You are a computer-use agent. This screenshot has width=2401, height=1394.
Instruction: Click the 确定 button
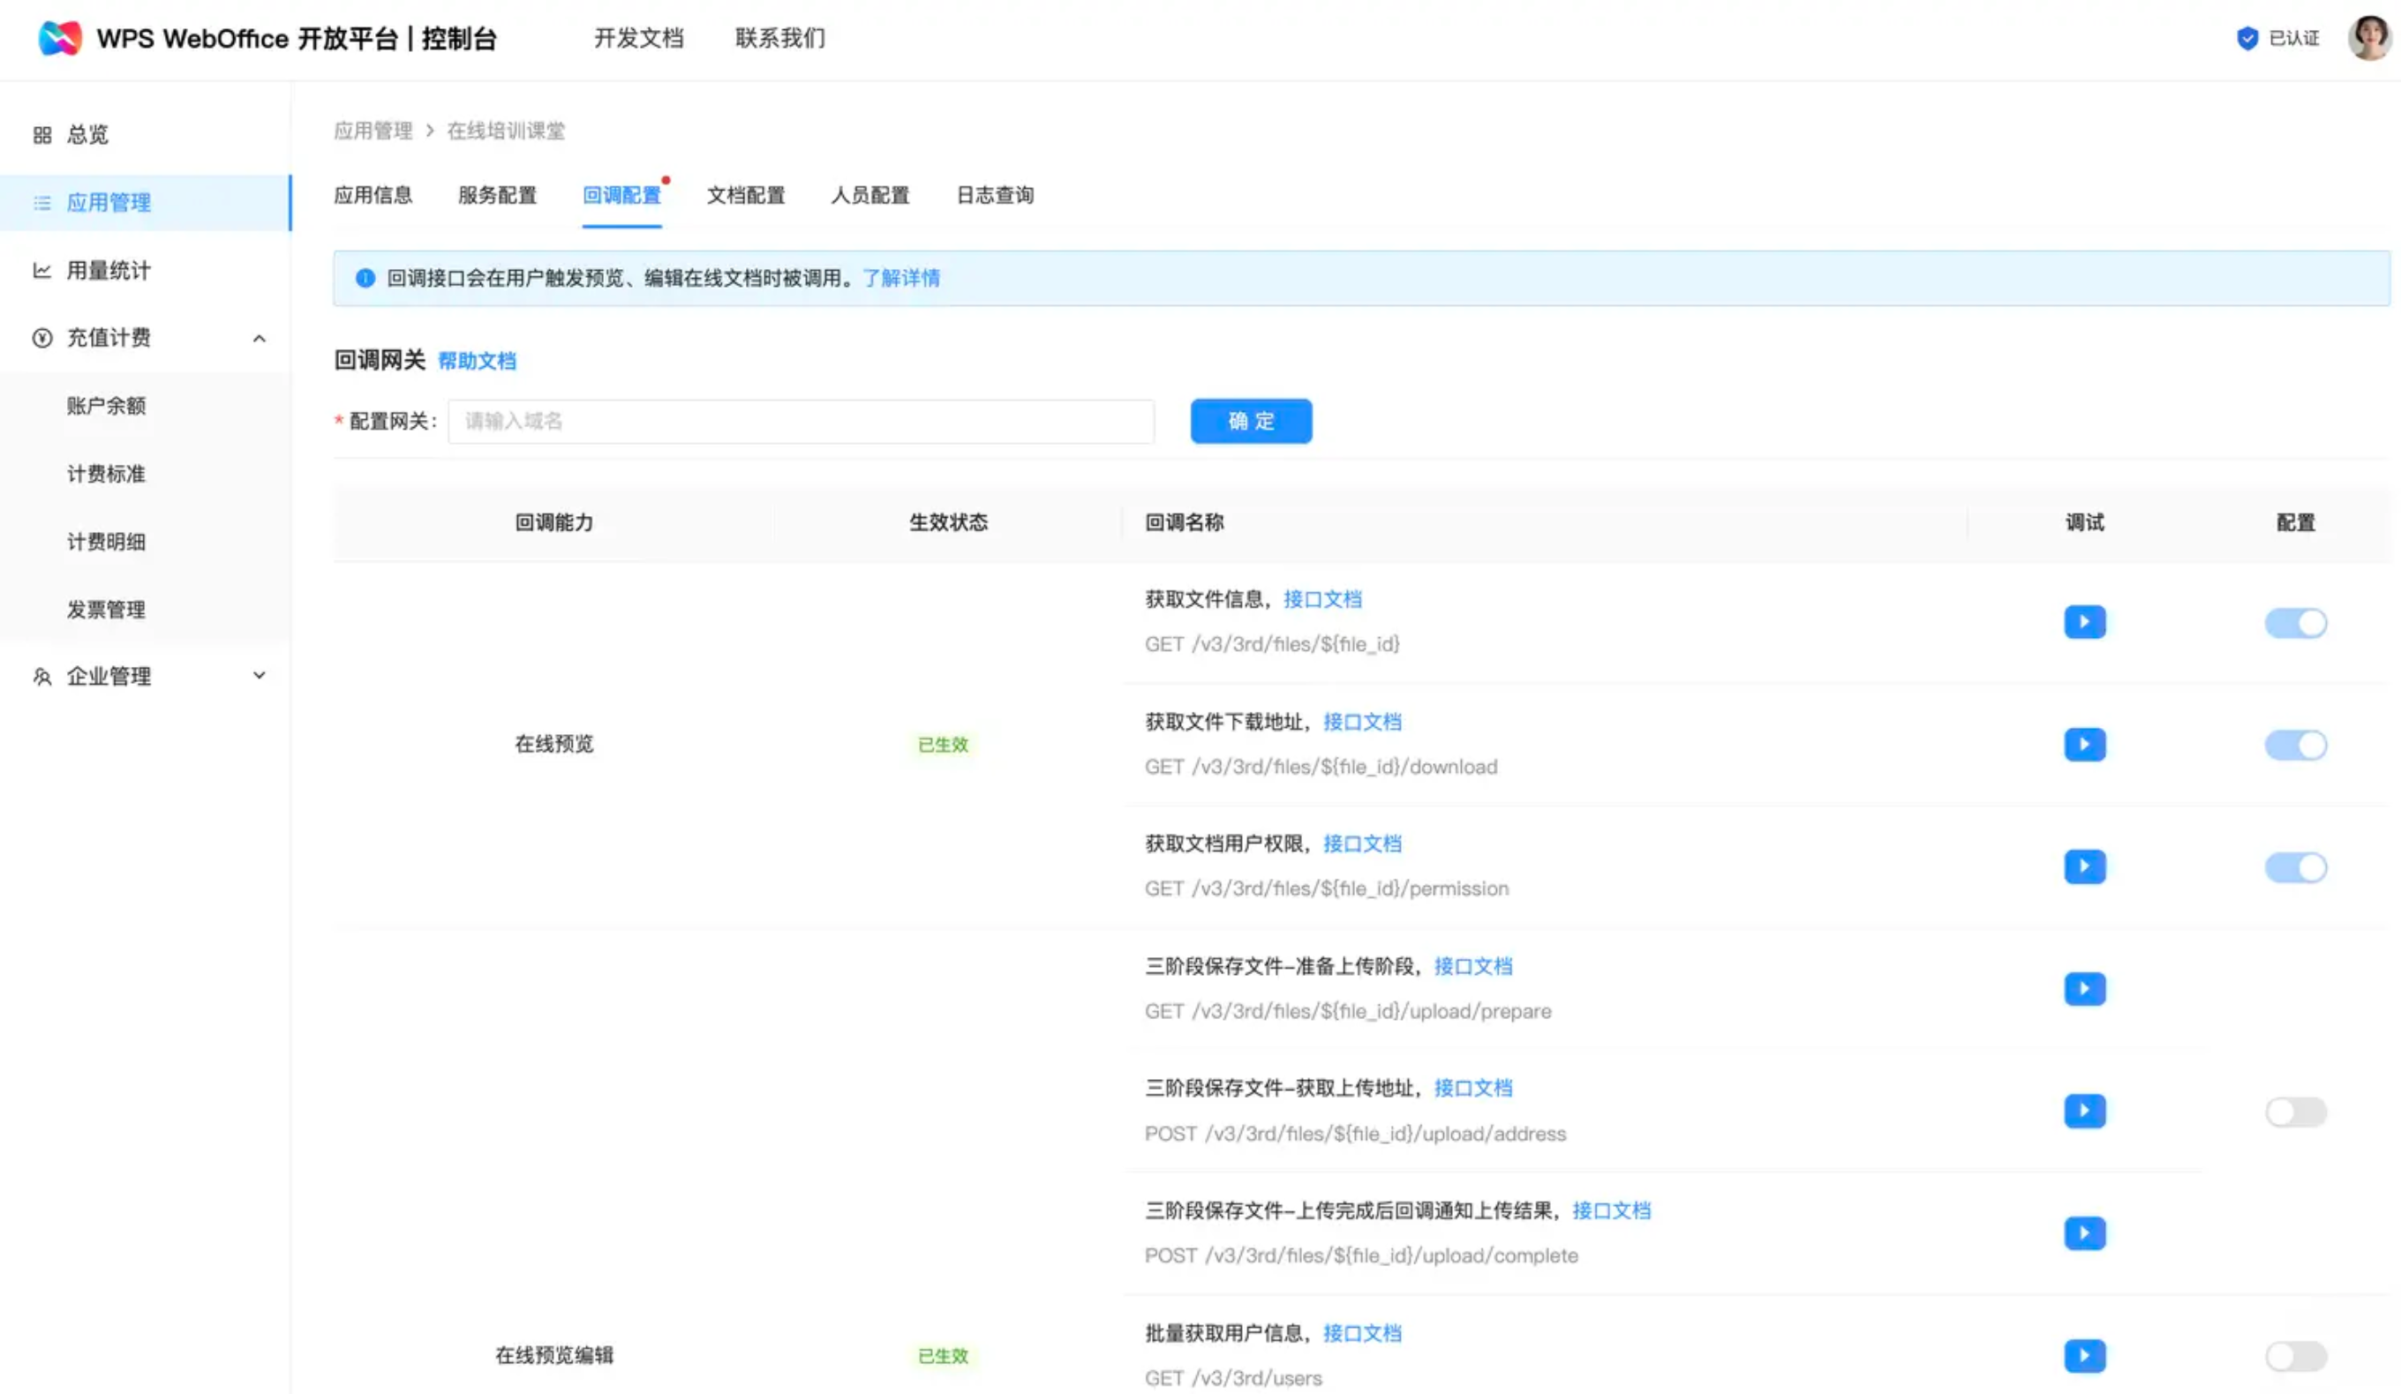pyautogui.click(x=1250, y=421)
